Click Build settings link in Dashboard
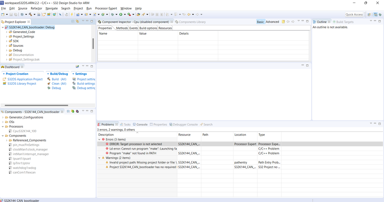Image resolution: width=384 pixels, height=202 pixels. 86,84
